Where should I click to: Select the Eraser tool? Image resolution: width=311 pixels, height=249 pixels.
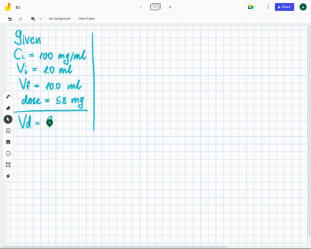pyautogui.click(x=8, y=108)
